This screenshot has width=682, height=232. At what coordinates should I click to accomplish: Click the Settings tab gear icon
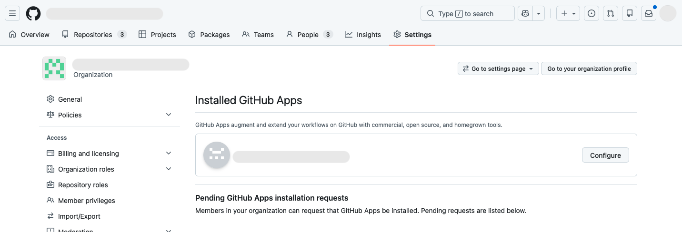397,34
